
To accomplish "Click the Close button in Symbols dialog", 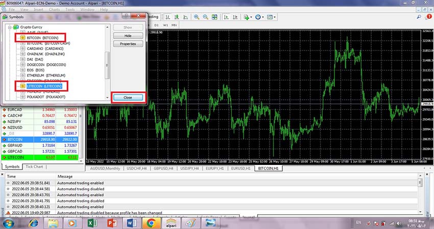I will (128, 97).
